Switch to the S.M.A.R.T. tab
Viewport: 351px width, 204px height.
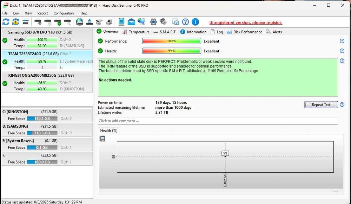tap(165, 32)
